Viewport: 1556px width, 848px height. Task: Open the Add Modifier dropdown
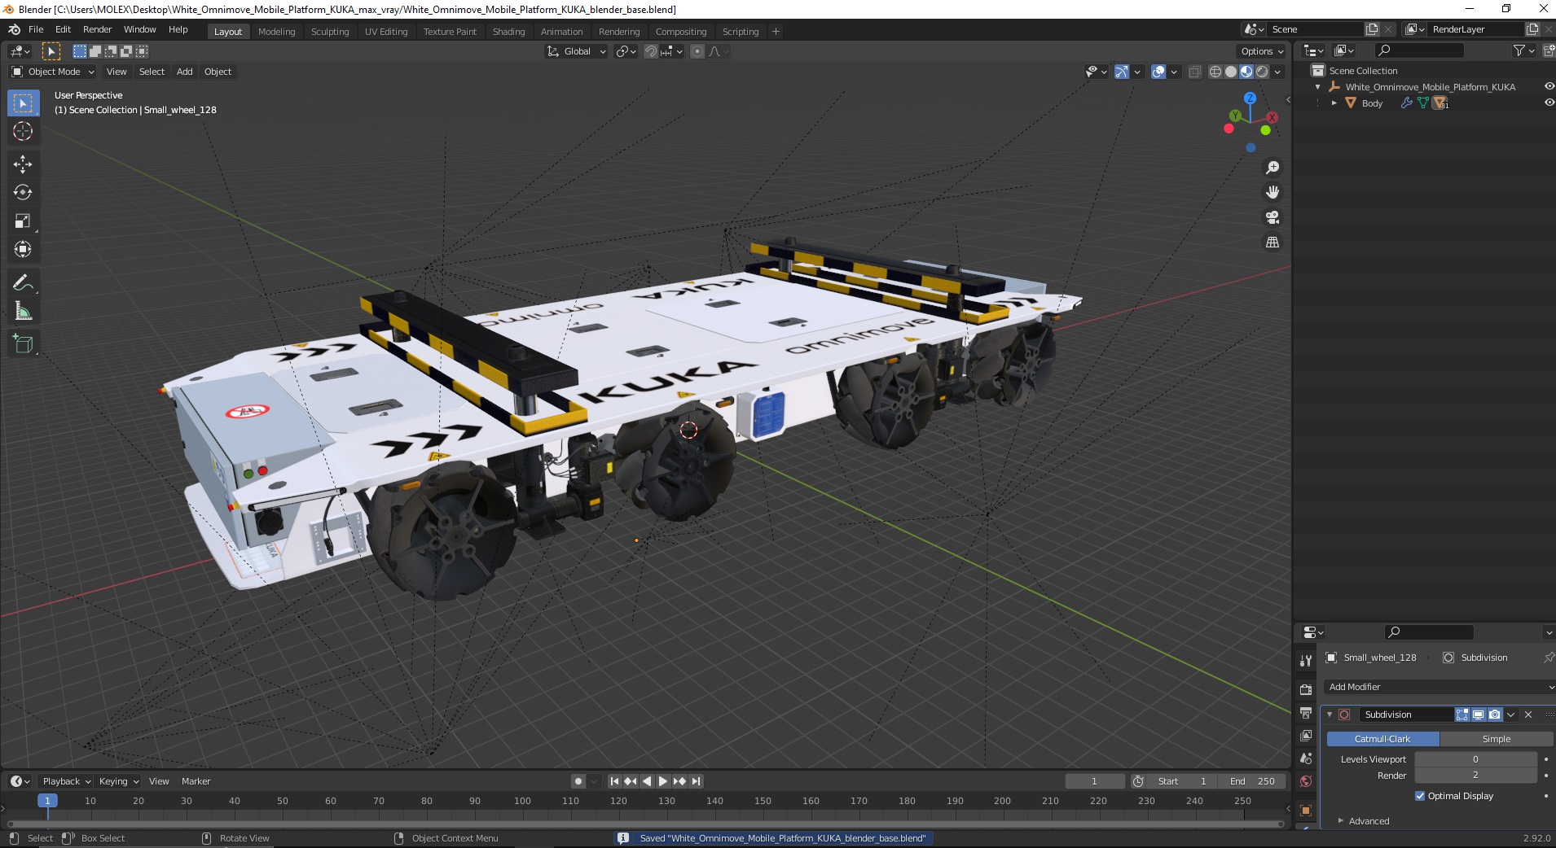[x=1440, y=687]
